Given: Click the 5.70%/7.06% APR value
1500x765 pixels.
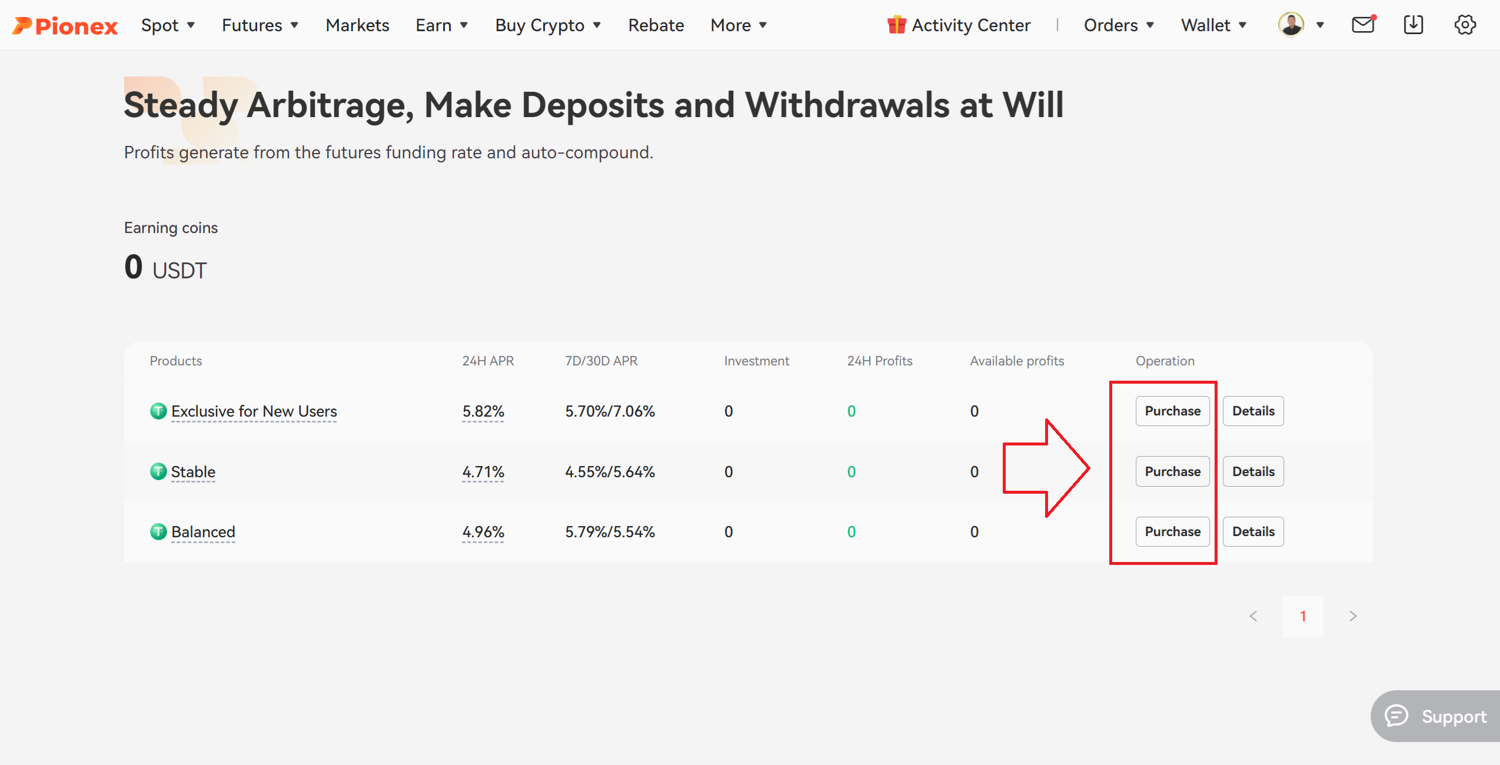Looking at the screenshot, I should (610, 411).
